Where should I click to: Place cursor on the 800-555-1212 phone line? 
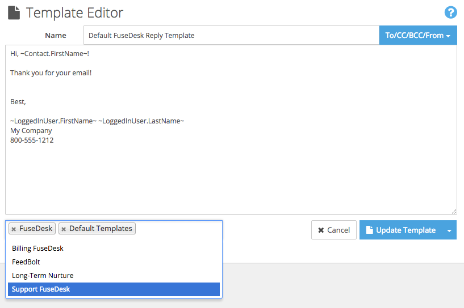(x=32, y=140)
